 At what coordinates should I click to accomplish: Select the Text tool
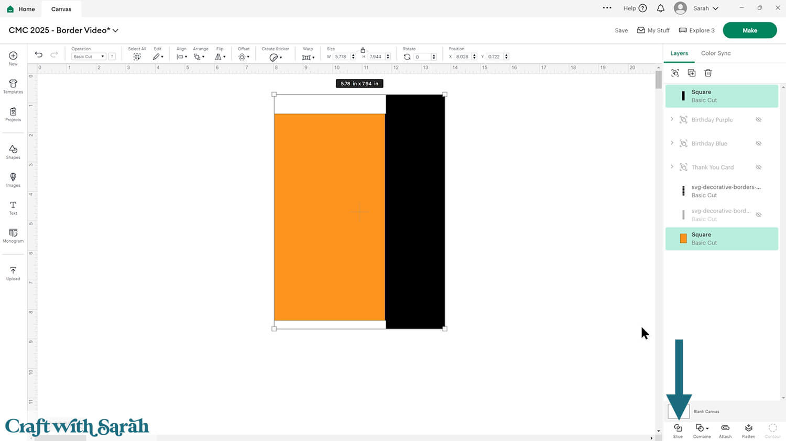click(13, 208)
